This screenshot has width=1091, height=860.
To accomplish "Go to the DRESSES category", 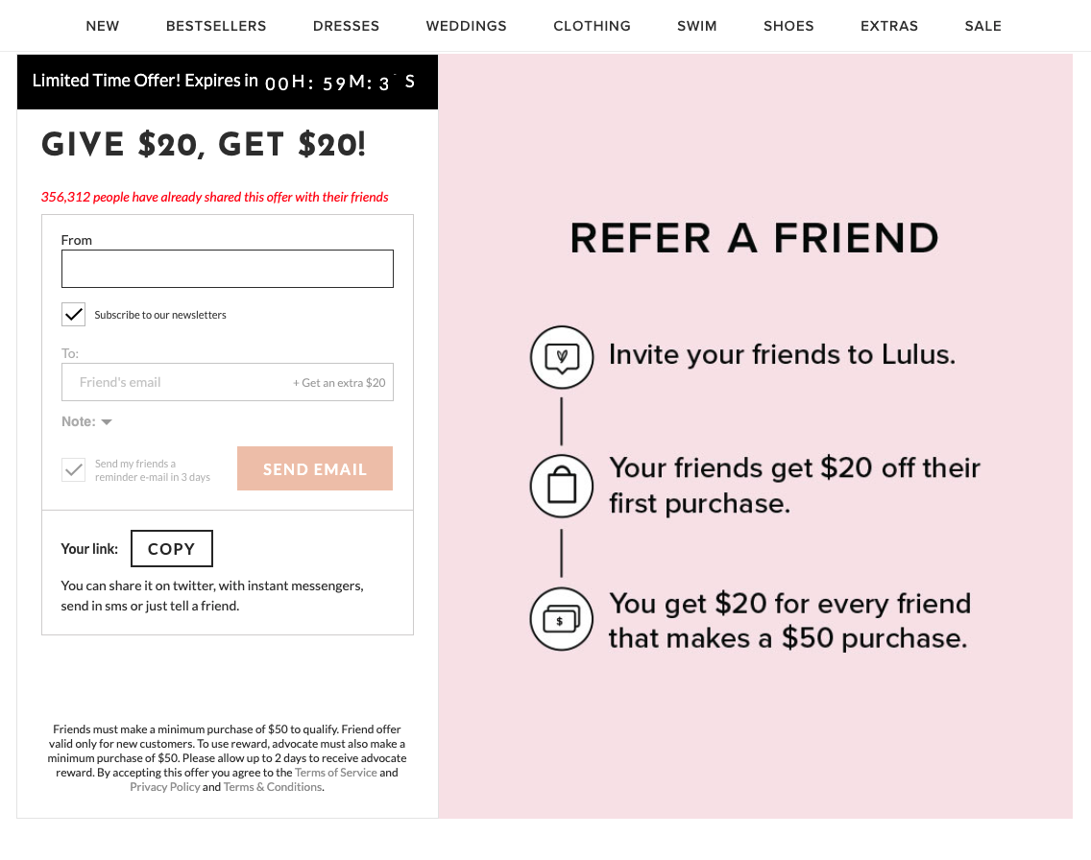I will point(346,26).
